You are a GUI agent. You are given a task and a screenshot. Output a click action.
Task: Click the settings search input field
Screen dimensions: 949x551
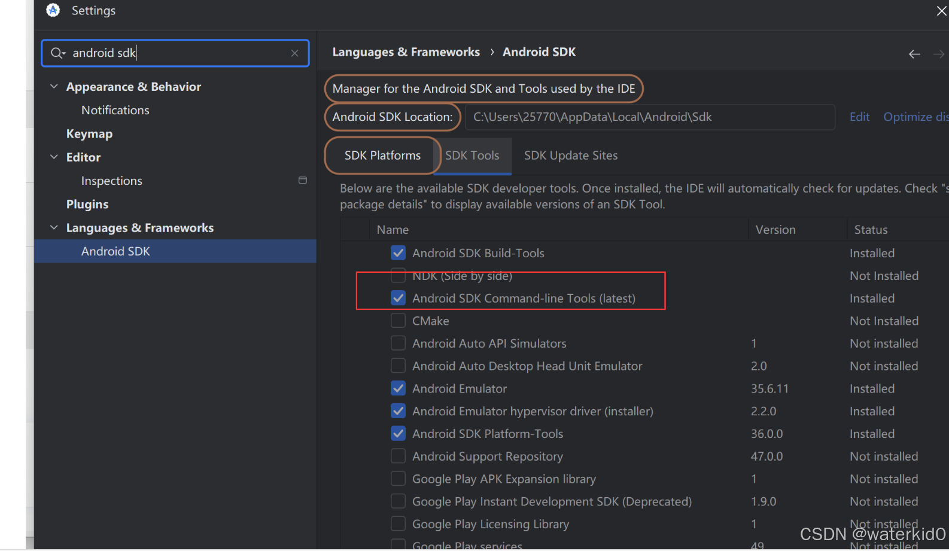coord(175,53)
